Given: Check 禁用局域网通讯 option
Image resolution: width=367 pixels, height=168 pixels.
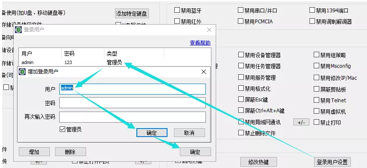Looking at the screenshot, I should [241, 122].
